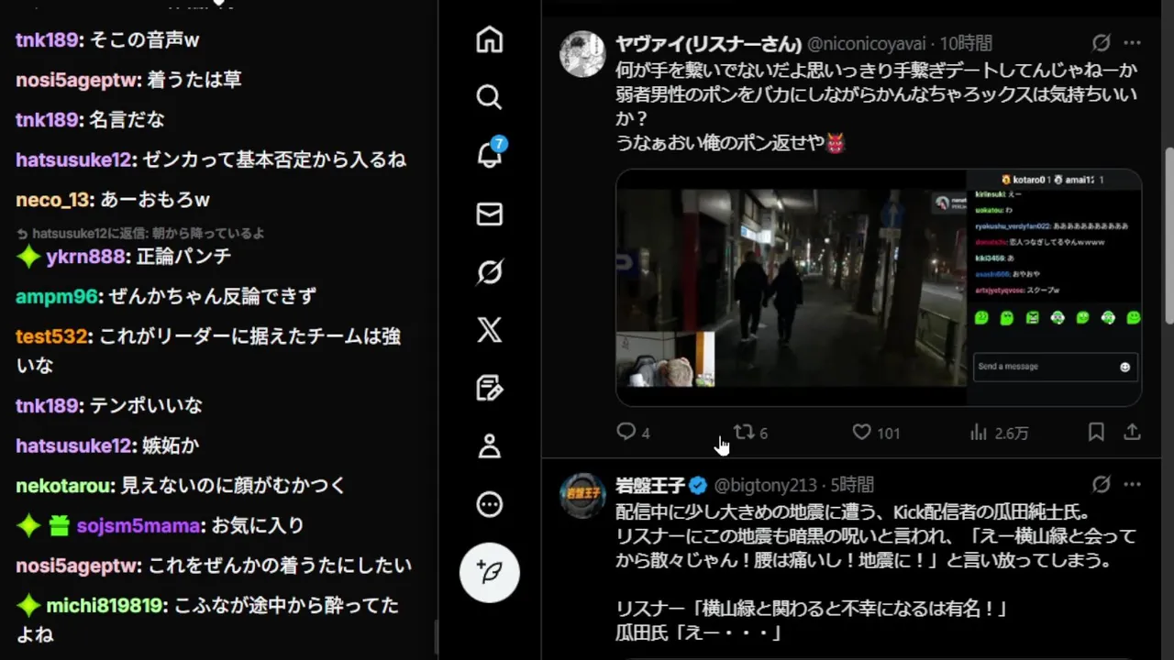Open three-dot menu on 岩盤王子 post
The width and height of the screenshot is (1174, 660).
pyautogui.click(x=1132, y=484)
